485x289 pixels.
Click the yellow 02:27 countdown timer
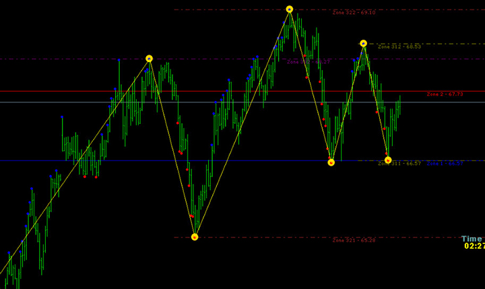pyautogui.click(x=474, y=247)
